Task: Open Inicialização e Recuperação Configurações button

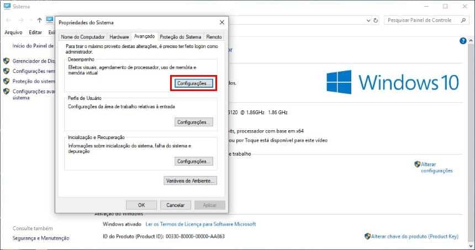Action: [x=193, y=161]
